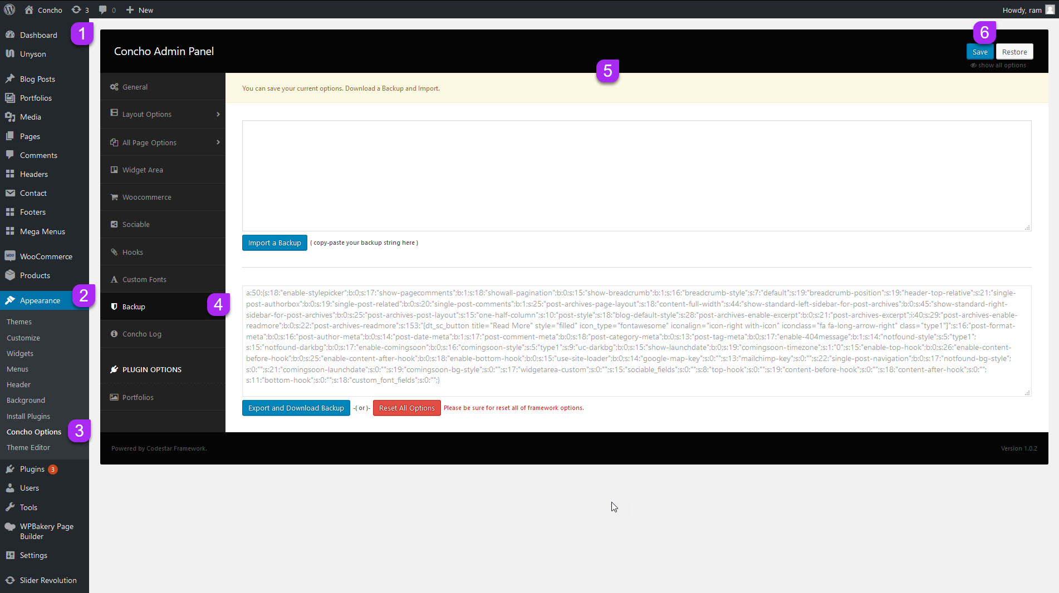Open the Custom Fonts panel tab
This screenshot has width=1059, height=593.
pyautogui.click(x=163, y=279)
